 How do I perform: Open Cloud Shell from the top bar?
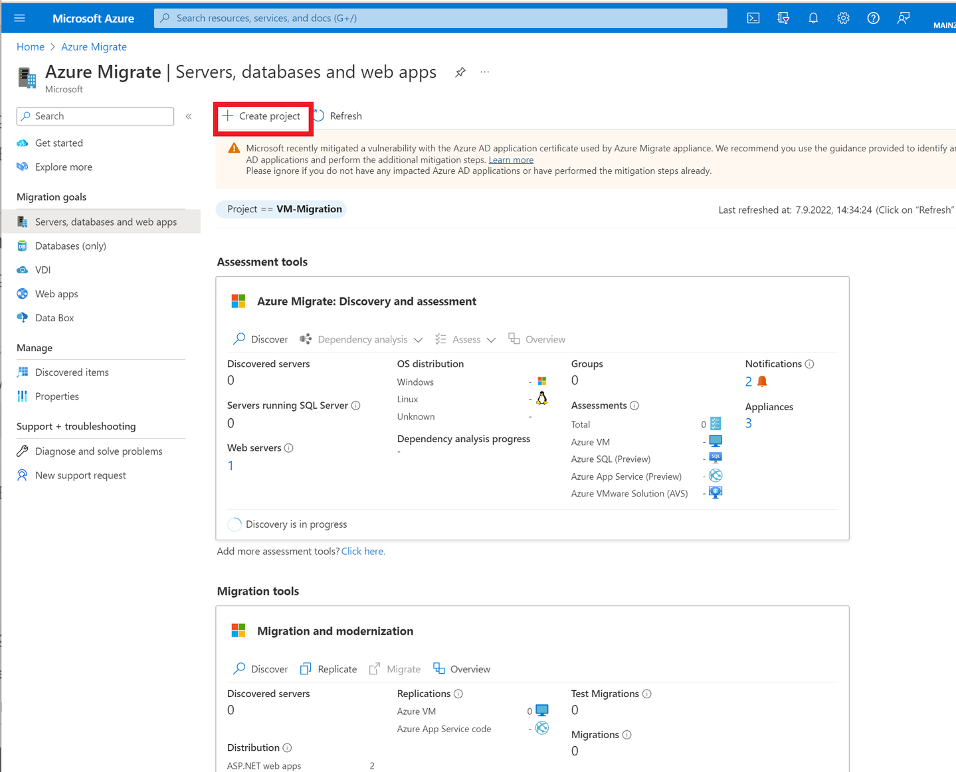(x=753, y=18)
